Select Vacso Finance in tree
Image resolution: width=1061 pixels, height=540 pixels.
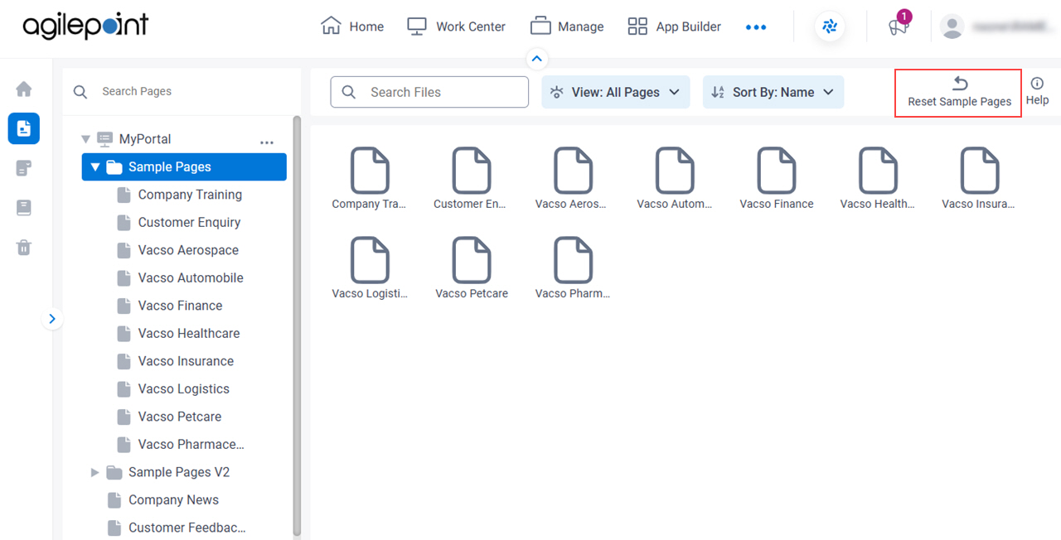pyautogui.click(x=180, y=306)
